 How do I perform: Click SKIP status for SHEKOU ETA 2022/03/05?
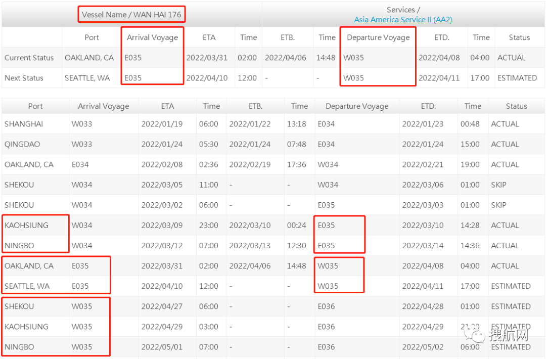pyautogui.click(x=498, y=185)
